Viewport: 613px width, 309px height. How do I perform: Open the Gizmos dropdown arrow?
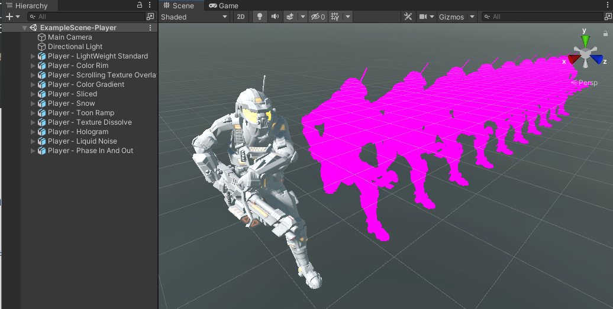pyautogui.click(x=472, y=17)
